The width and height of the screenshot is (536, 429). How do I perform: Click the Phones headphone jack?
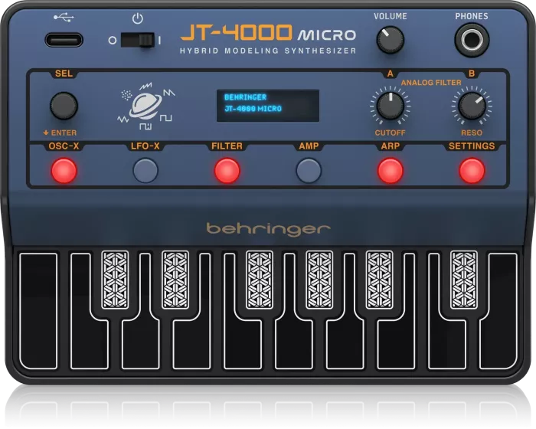pos(471,38)
